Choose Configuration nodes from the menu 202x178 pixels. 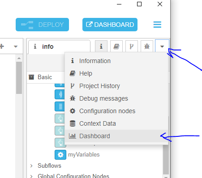tap(116, 111)
